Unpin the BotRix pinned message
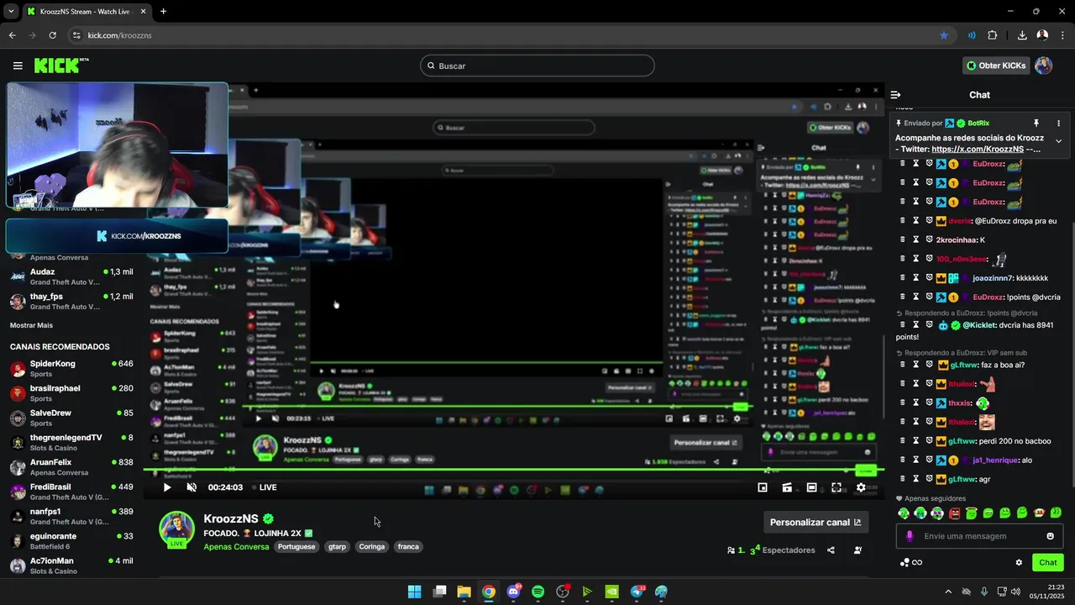 (1036, 124)
